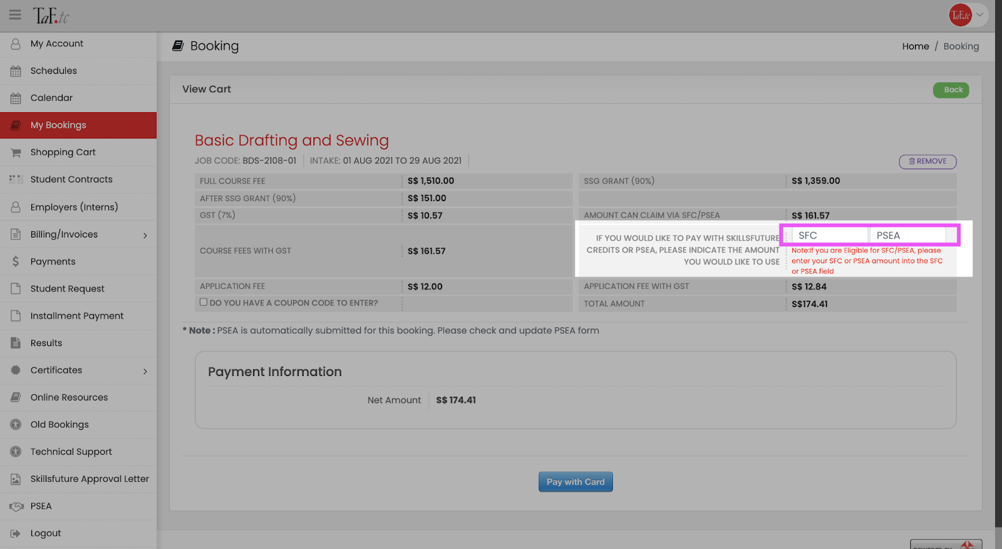
Task: Click the full course fee S$ 1,510.00
Action: (x=431, y=180)
